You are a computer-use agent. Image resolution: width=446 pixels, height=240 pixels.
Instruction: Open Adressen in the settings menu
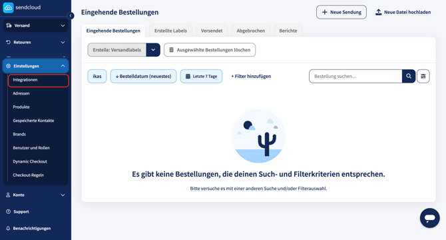tap(21, 93)
